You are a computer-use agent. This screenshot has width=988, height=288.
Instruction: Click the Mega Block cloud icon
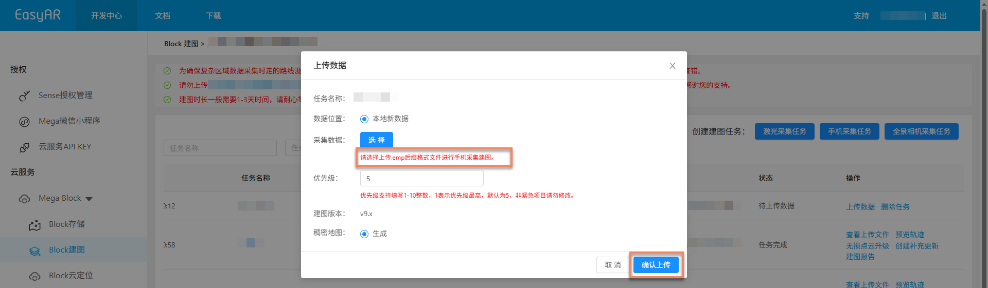pos(24,199)
